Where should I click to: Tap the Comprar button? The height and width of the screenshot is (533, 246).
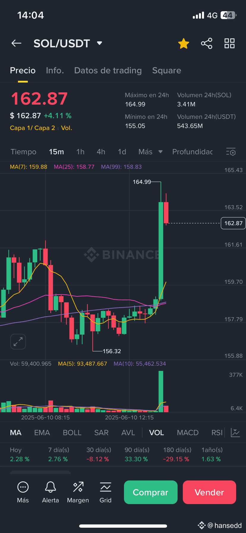click(x=151, y=492)
